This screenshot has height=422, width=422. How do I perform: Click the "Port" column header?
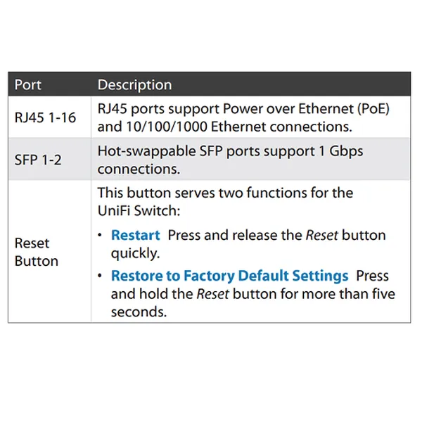[28, 85]
